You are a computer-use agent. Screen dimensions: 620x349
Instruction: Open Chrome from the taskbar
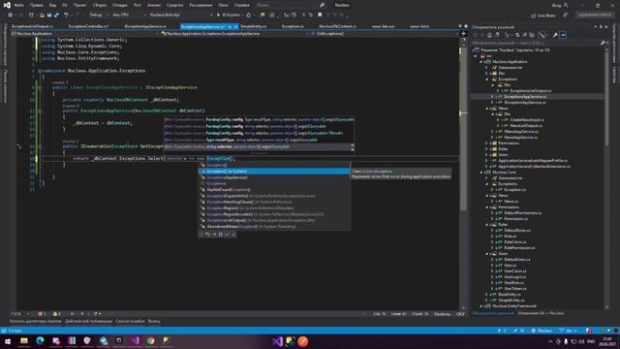coord(151,340)
